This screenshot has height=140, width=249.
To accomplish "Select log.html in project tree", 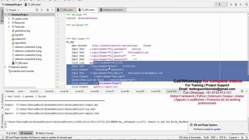I will (x=19, y=35).
